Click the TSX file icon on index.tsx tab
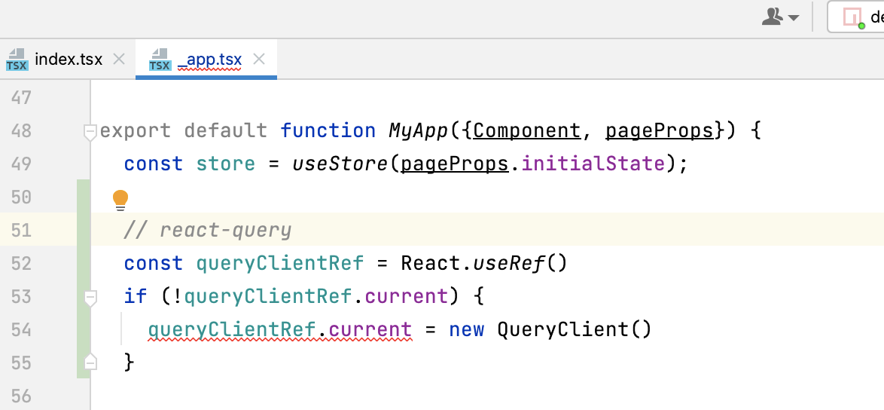Viewport: 884px width, 410px height. [x=17, y=60]
